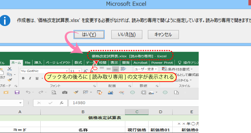Click the はい(Y) button in the dialog
This screenshot has height=133, width=251.
pyautogui.click(x=89, y=34)
